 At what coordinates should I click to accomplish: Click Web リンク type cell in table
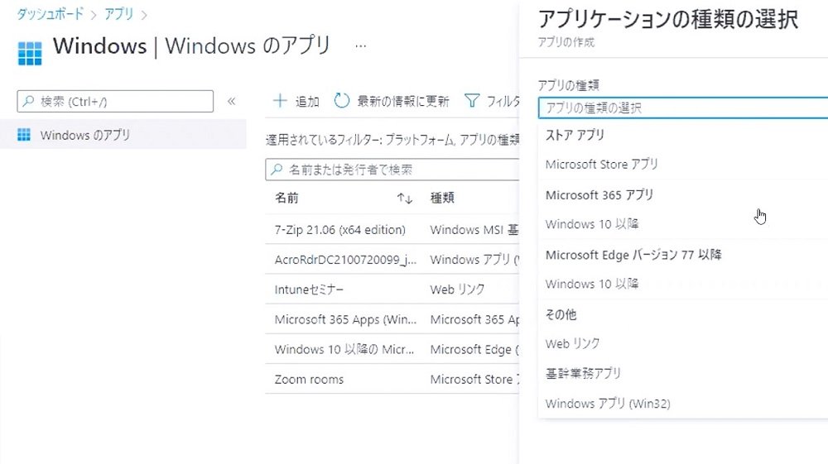pyautogui.click(x=457, y=289)
